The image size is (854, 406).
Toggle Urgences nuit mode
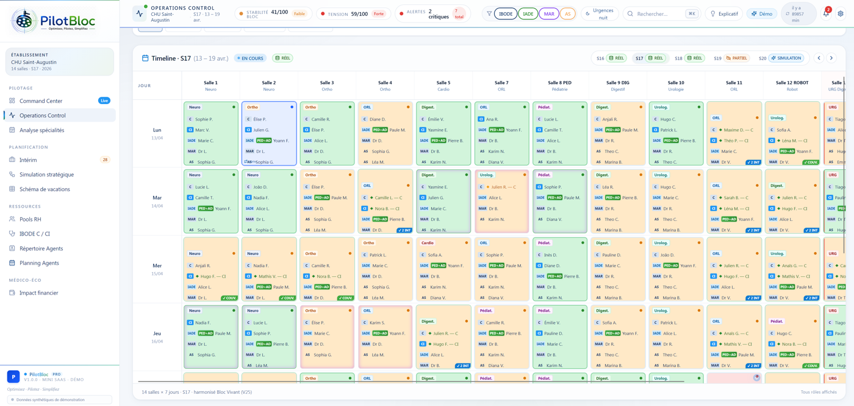coord(599,13)
